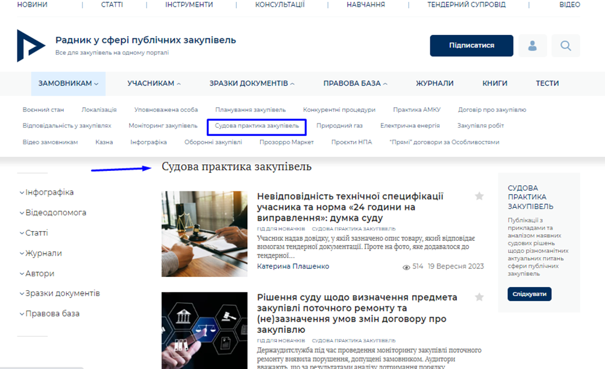605x369 pixels.
Task: Open the Зразки документів dropdown menu
Action: click(x=252, y=84)
